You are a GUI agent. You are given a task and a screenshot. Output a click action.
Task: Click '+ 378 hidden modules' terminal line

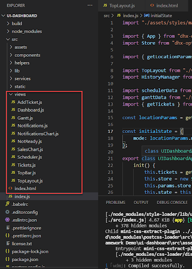tap(141, 225)
